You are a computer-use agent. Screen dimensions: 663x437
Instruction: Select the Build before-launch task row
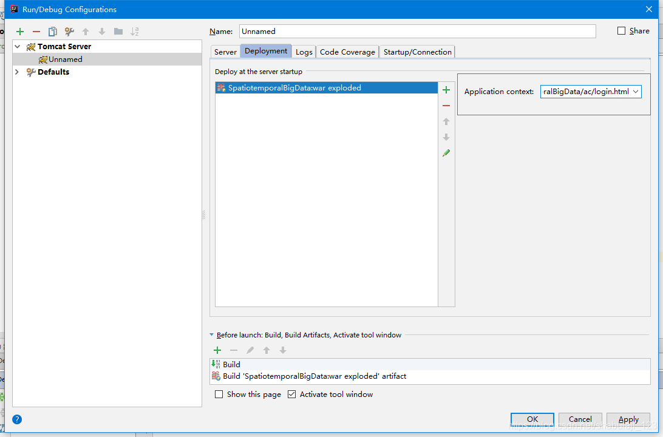tap(430, 364)
